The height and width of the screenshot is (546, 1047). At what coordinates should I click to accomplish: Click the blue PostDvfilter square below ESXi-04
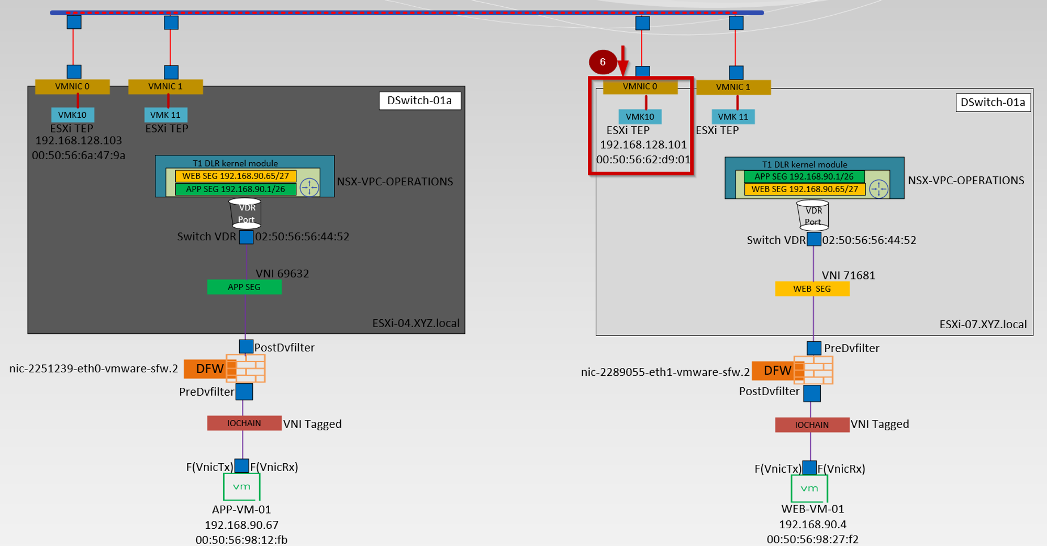(246, 347)
